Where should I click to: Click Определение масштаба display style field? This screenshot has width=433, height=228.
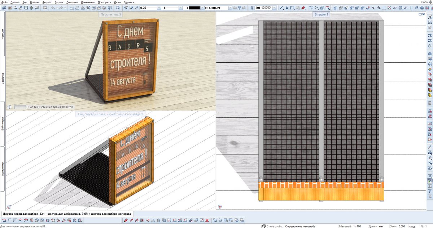coord(300,226)
